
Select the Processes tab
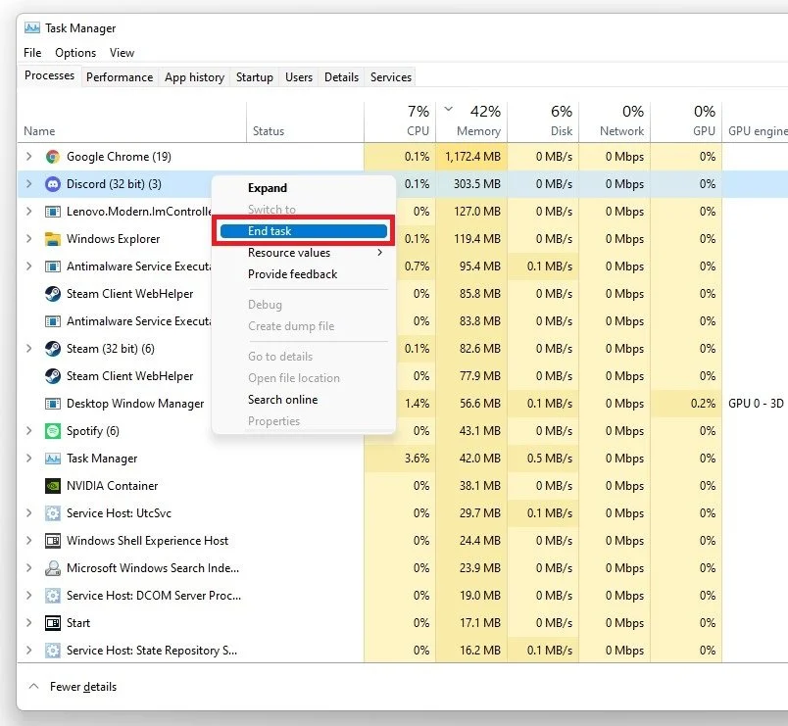(49, 75)
